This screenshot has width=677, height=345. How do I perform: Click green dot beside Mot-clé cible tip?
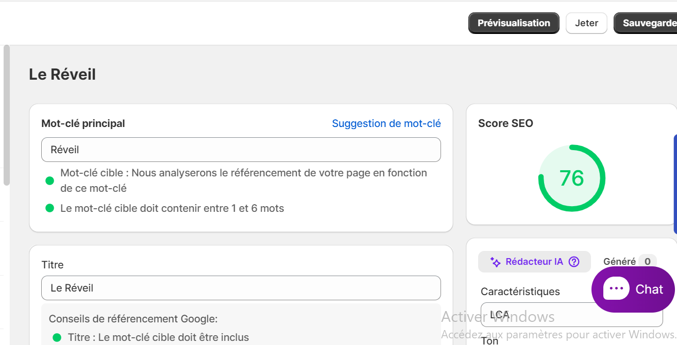(x=50, y=180)
